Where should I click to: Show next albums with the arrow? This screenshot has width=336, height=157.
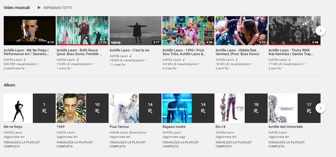click(x=320, y=108)
